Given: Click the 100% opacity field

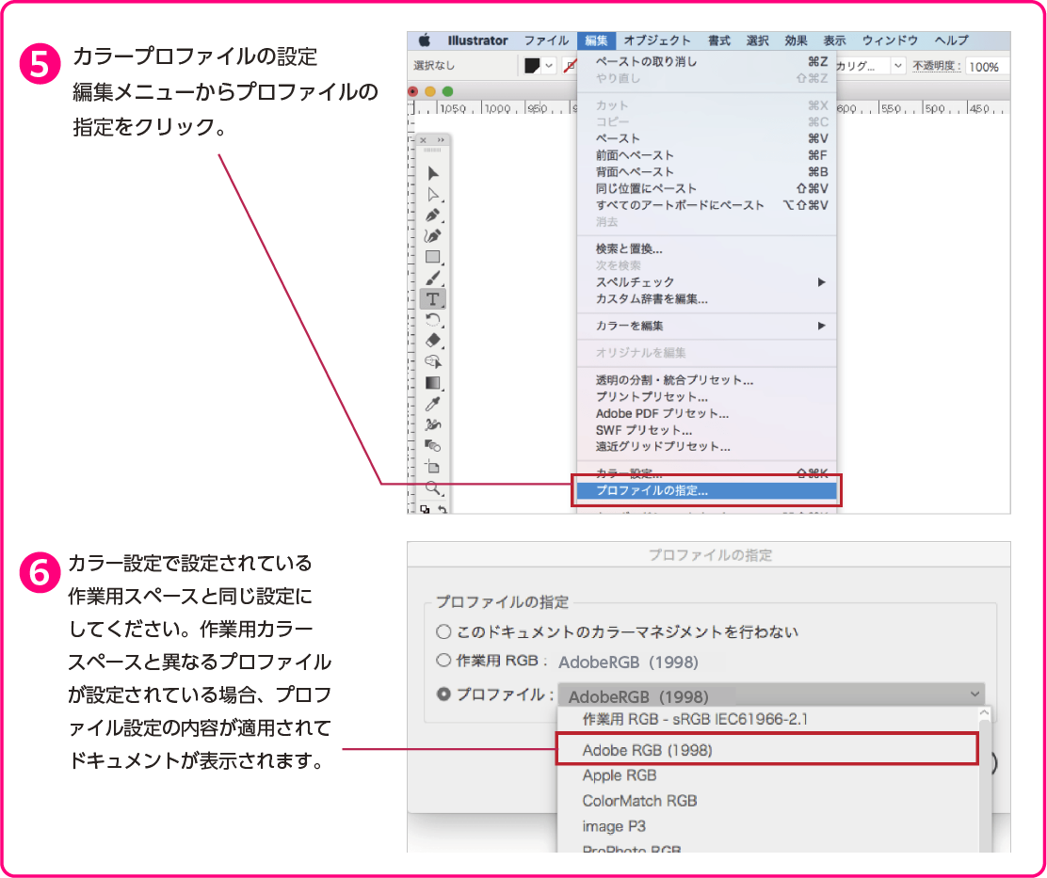Looking at the screenshot, I should [986, 66].
